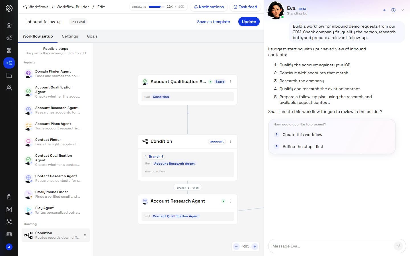
Task: Switch to the Settings tab
Action: pos(70,36)
